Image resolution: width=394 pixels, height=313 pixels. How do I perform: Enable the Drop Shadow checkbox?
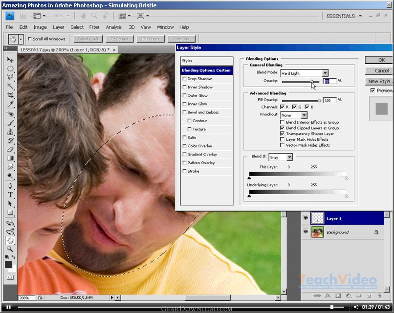pyautogui.click(x=184, y=79)
